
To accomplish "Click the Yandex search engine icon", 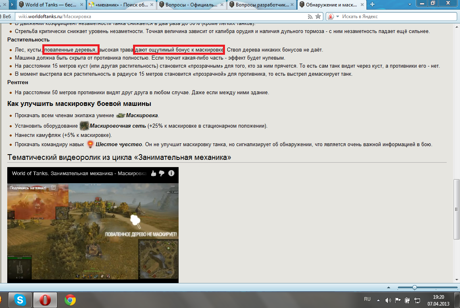I will click(331, 17).
